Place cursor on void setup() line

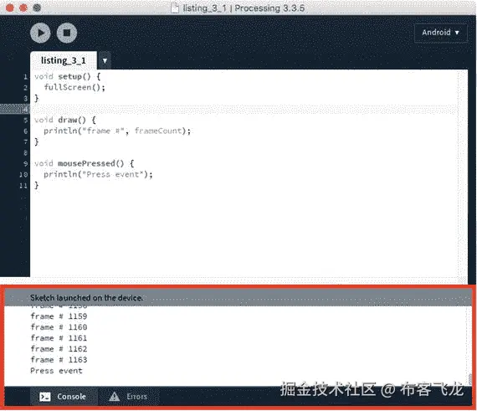coord(67,76)
